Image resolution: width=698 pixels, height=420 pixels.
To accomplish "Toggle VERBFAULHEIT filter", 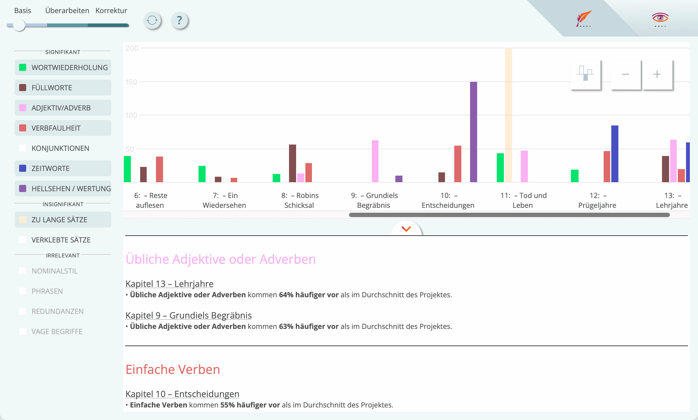I will pos(63,128).
